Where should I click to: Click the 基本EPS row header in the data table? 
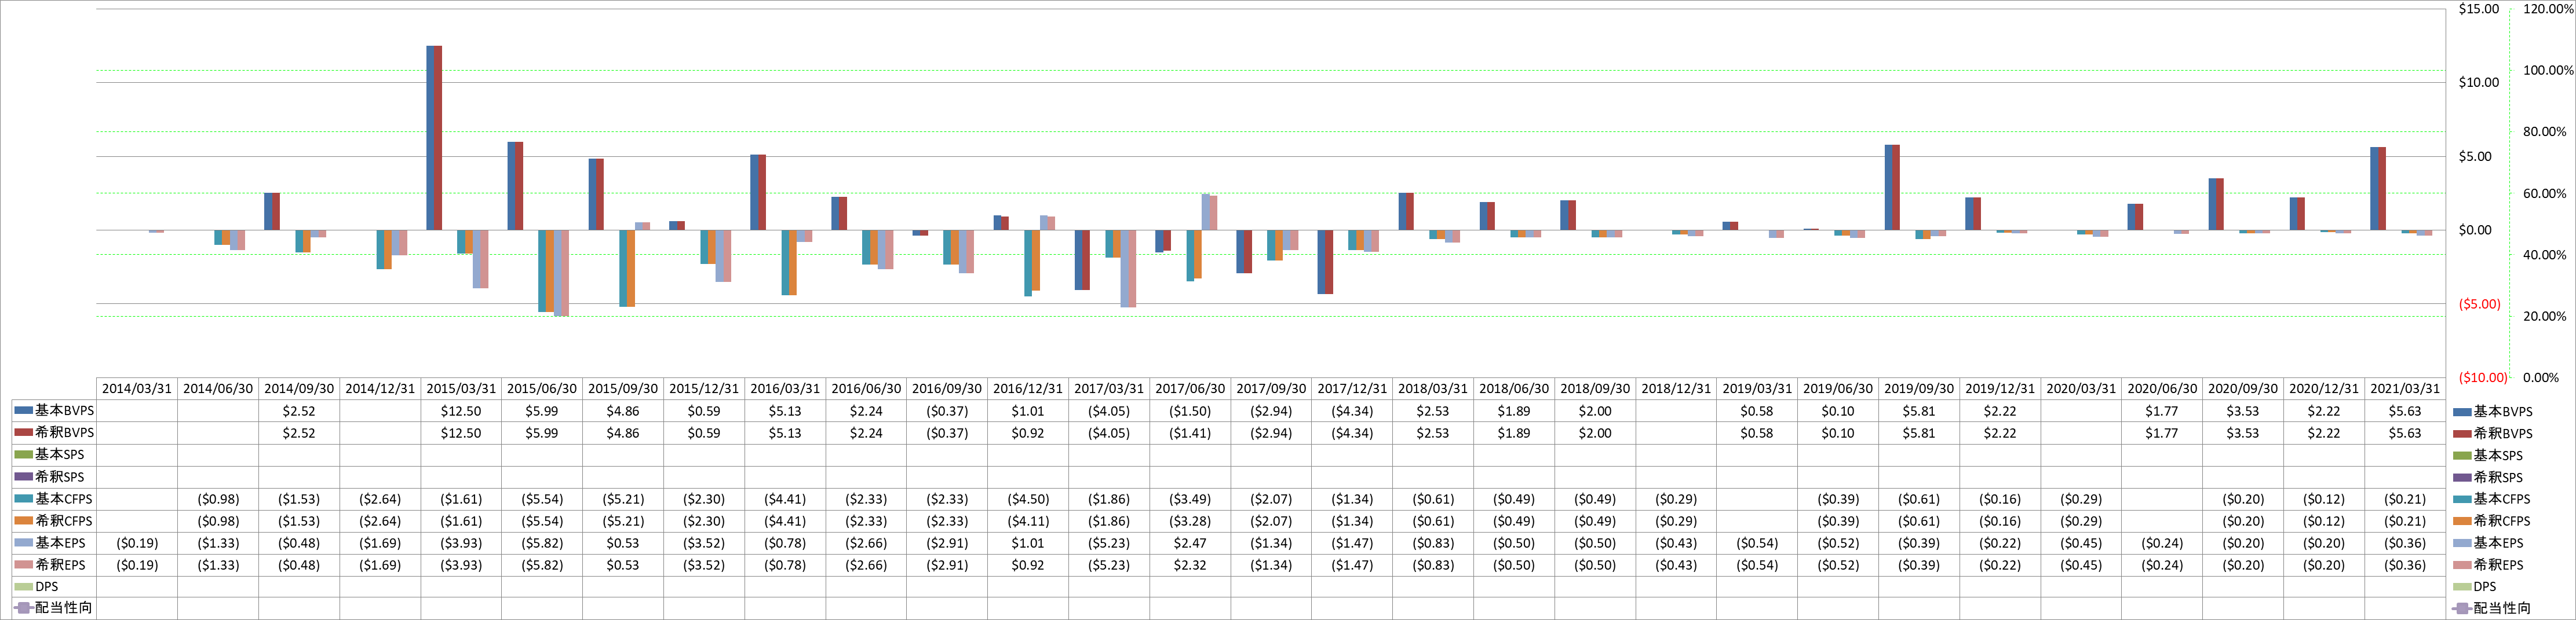pyautogui.click(x=54, y=543)
